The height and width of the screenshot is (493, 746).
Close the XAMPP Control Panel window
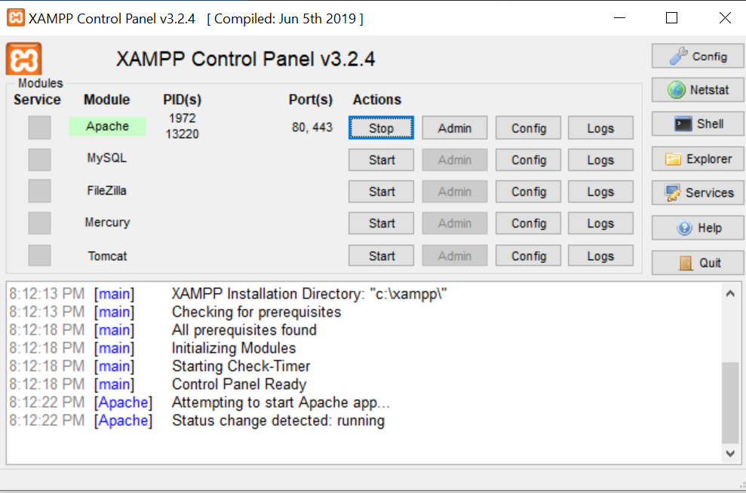[x=725, y=18]
